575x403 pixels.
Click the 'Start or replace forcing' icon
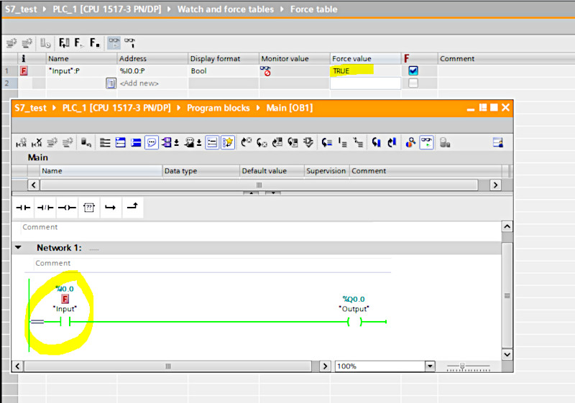coord(78,43)
